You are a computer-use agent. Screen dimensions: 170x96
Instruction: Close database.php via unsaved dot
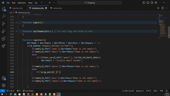pos(46,8)
